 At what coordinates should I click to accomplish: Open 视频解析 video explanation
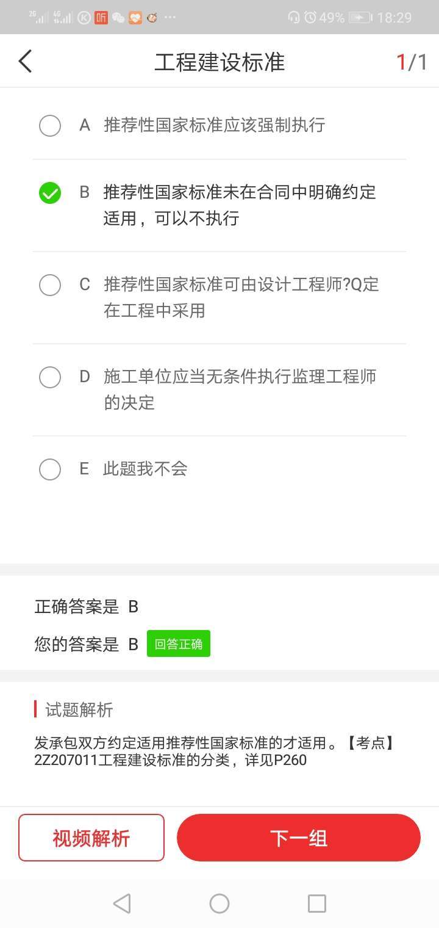pos(91,838)
